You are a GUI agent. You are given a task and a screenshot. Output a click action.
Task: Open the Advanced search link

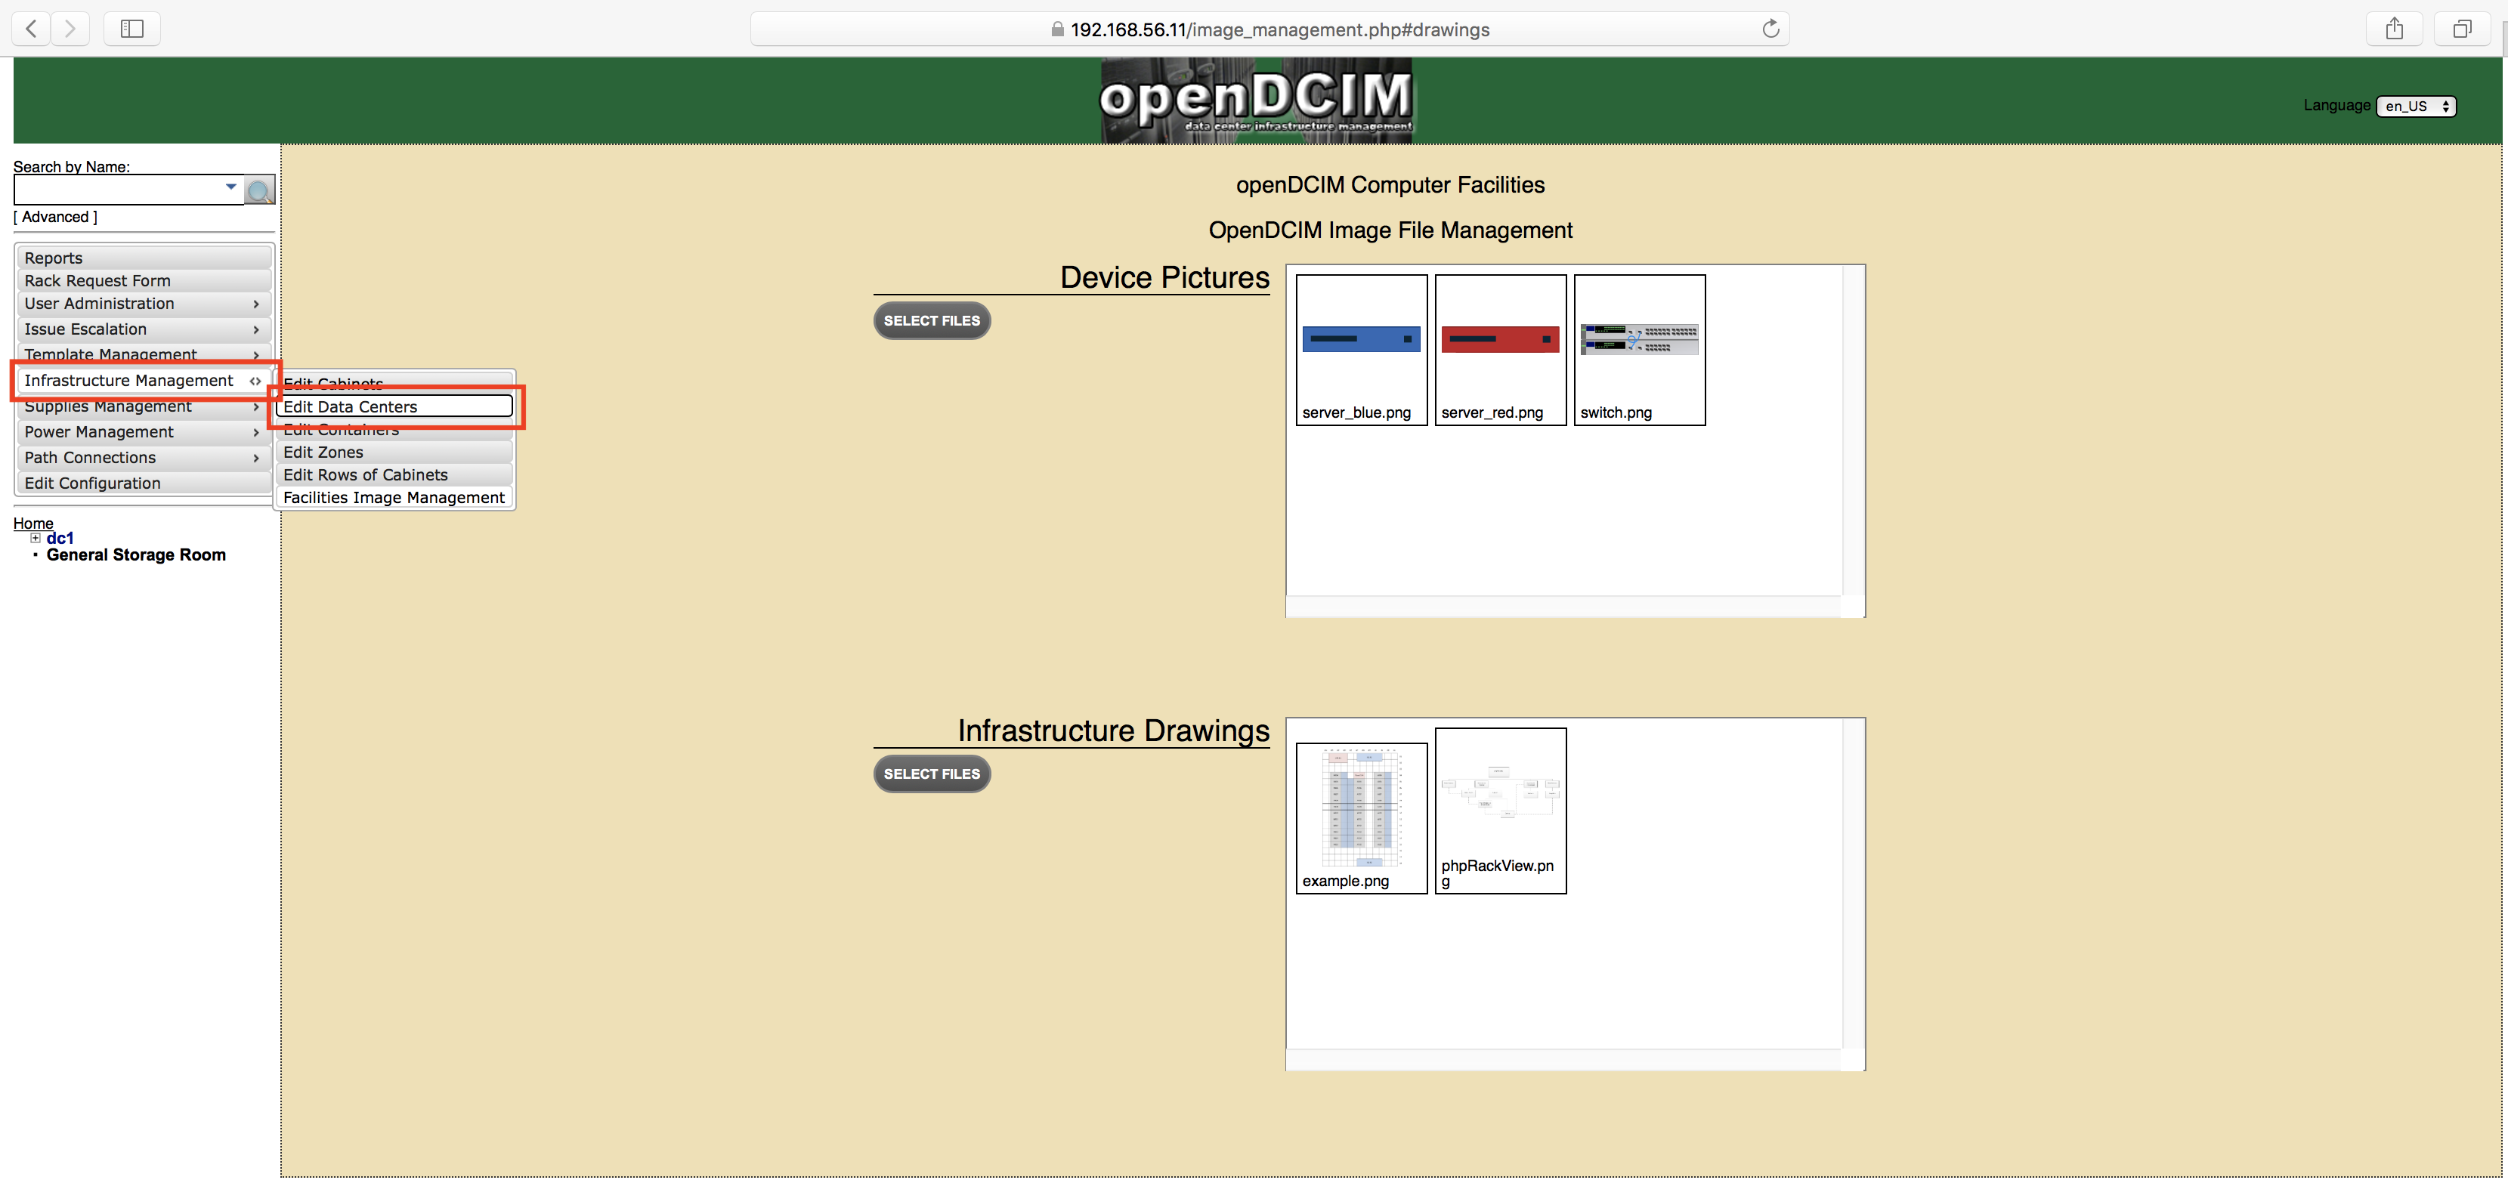[55, 217]
